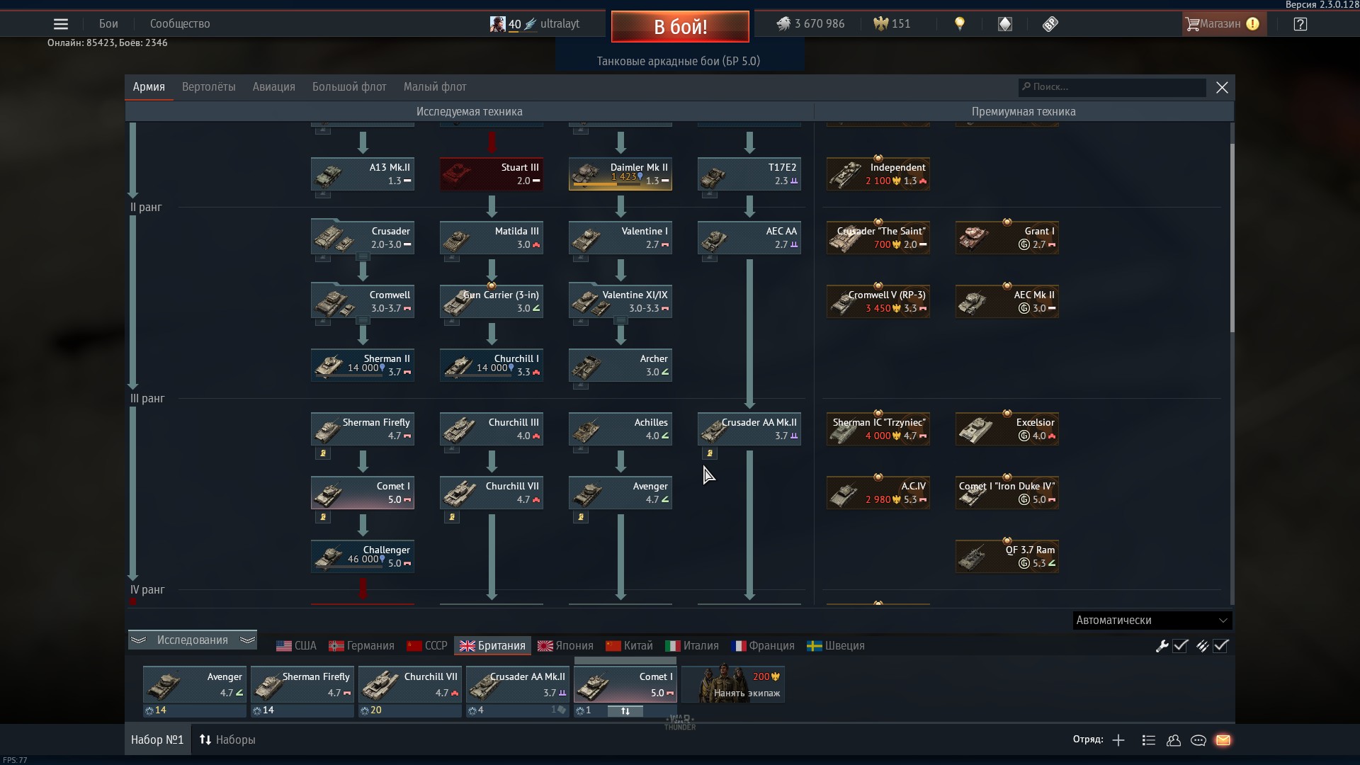This screenshot has height=765, width=1360.
Task: Change mode Танковые аркадные бои (БР 5.0)
Action: [679, 61]
